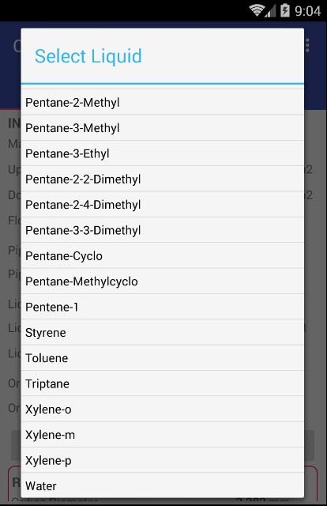This screenshot has height=506, width=327.
Task: Select Pentene-1 liquid
Action: tap(163, 307)
